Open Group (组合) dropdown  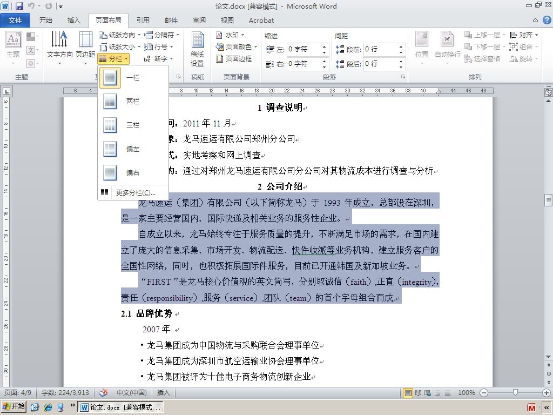(x=524, y=46)
